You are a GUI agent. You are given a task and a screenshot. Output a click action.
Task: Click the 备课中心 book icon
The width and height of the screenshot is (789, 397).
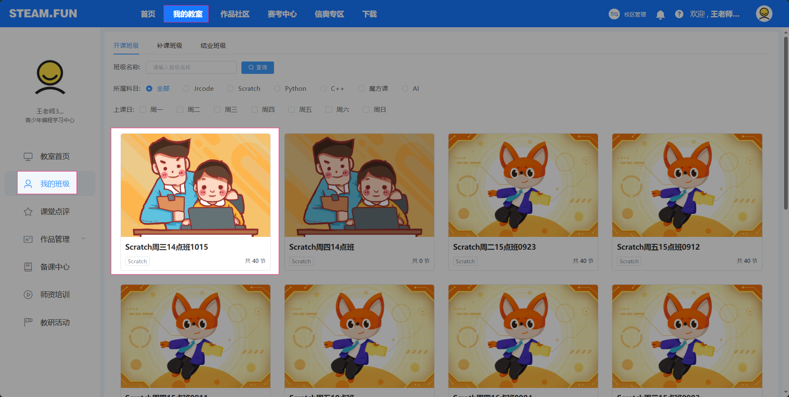[28, 267]
